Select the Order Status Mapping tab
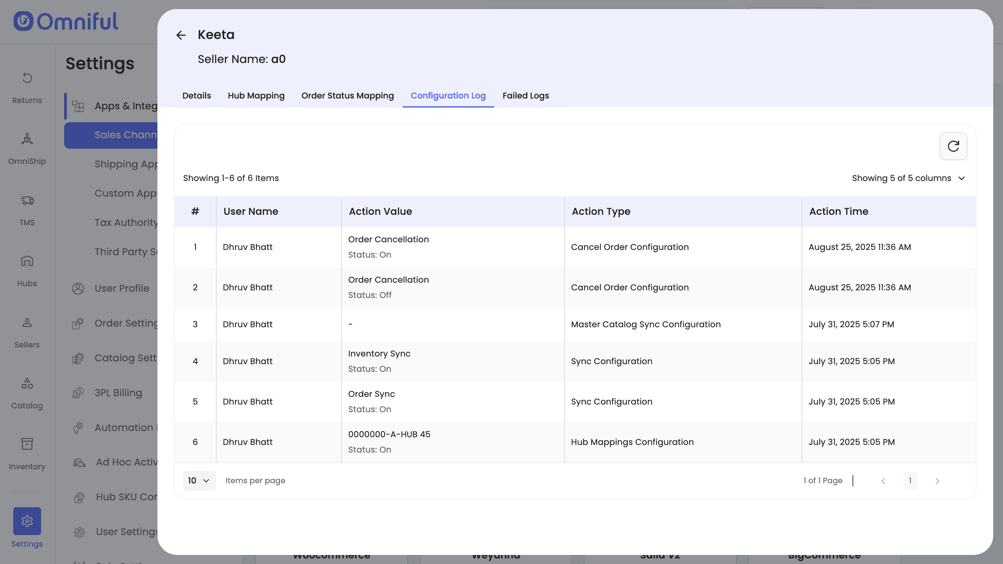This screenshot has height=564, width=1003. [x=347, y=96]
